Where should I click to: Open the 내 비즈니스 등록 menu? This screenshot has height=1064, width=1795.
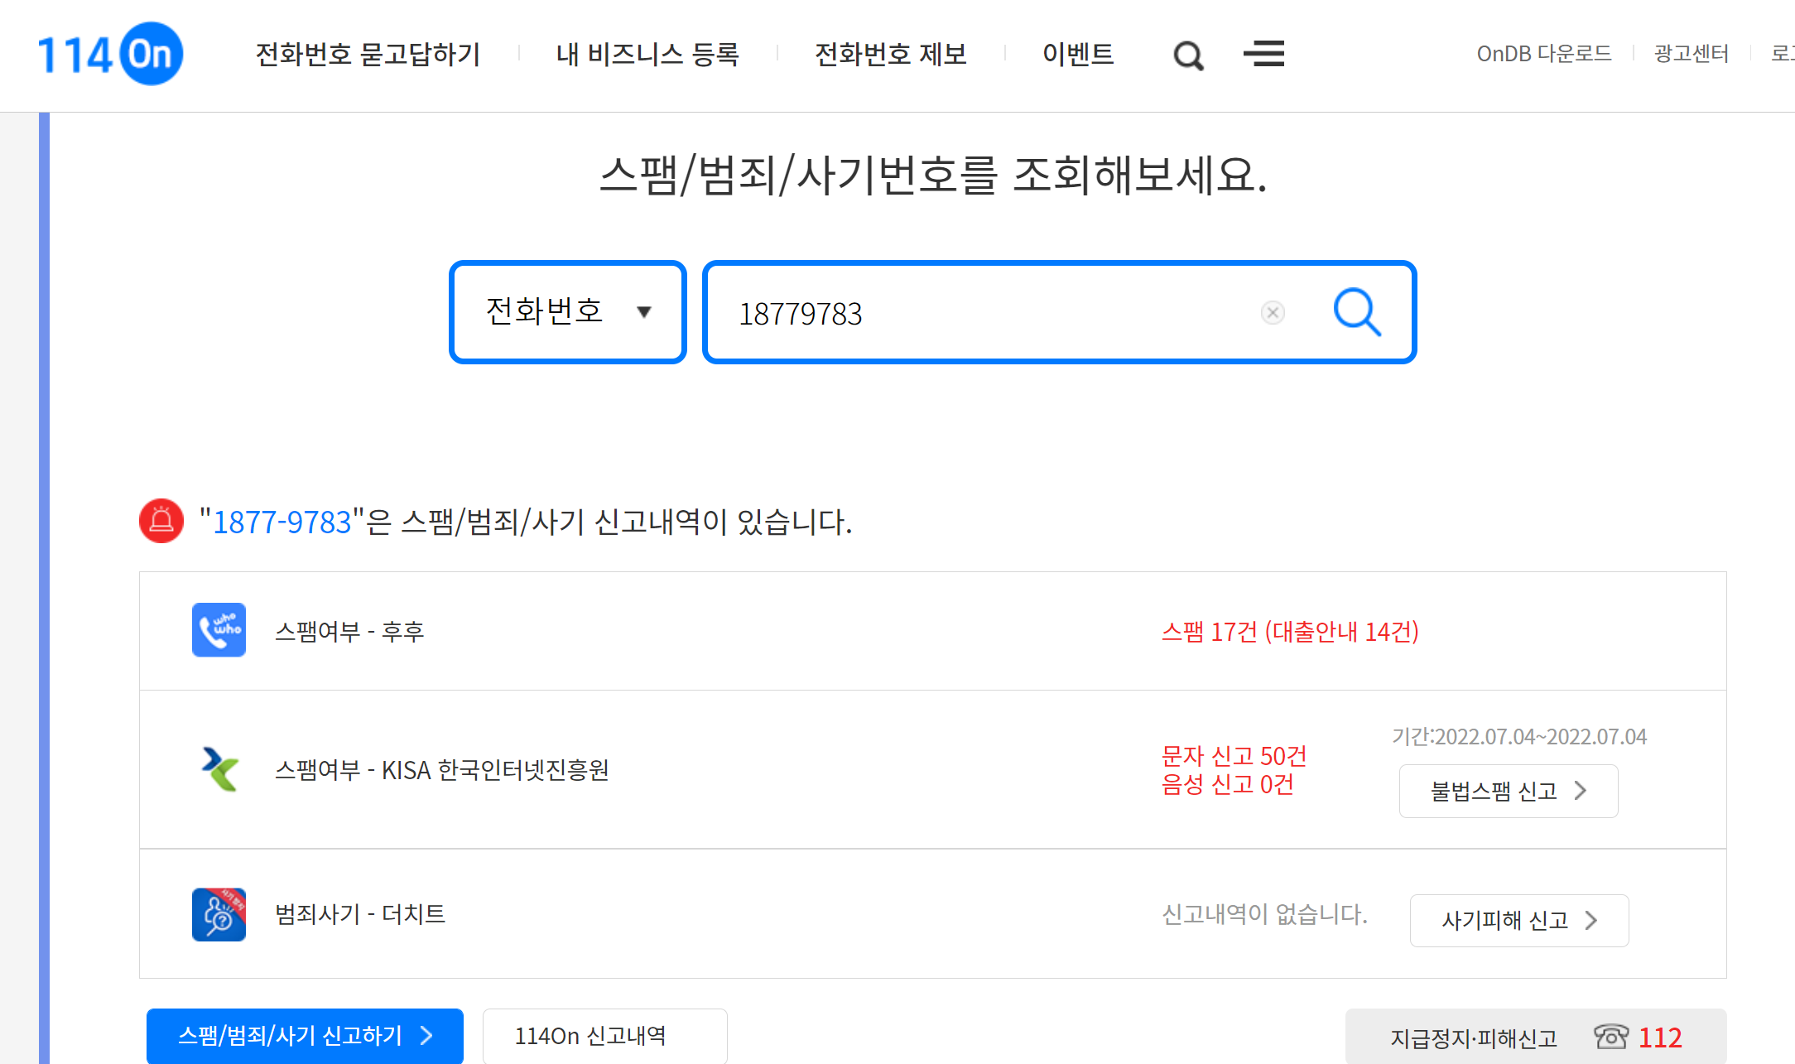647,55
